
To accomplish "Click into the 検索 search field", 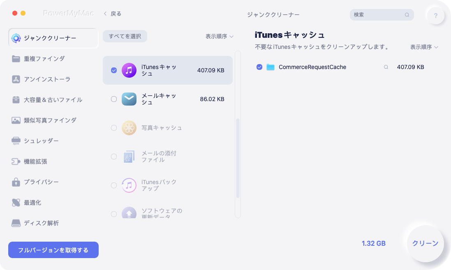I will 382,15.
